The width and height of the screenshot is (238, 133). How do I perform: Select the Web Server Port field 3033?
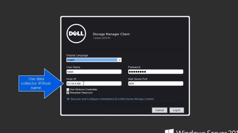click(x=155, y=83)
